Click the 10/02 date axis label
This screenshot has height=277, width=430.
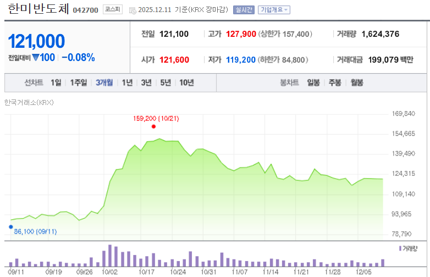[109, 272]
